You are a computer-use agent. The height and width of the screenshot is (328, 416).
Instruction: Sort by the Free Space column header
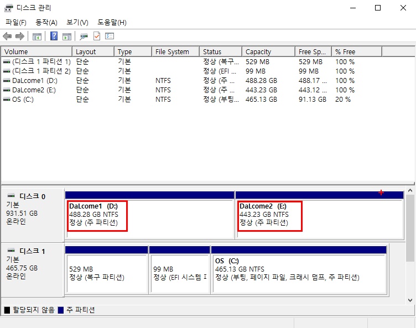[x=313, y=52]
